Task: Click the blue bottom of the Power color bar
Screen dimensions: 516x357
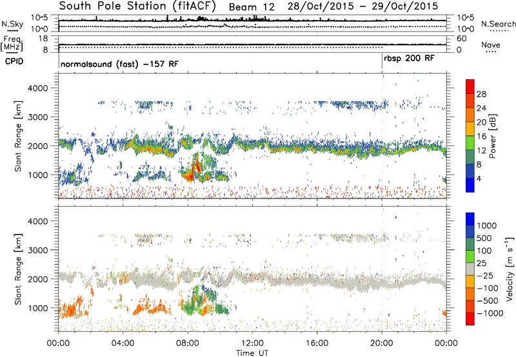Action: 470,186
